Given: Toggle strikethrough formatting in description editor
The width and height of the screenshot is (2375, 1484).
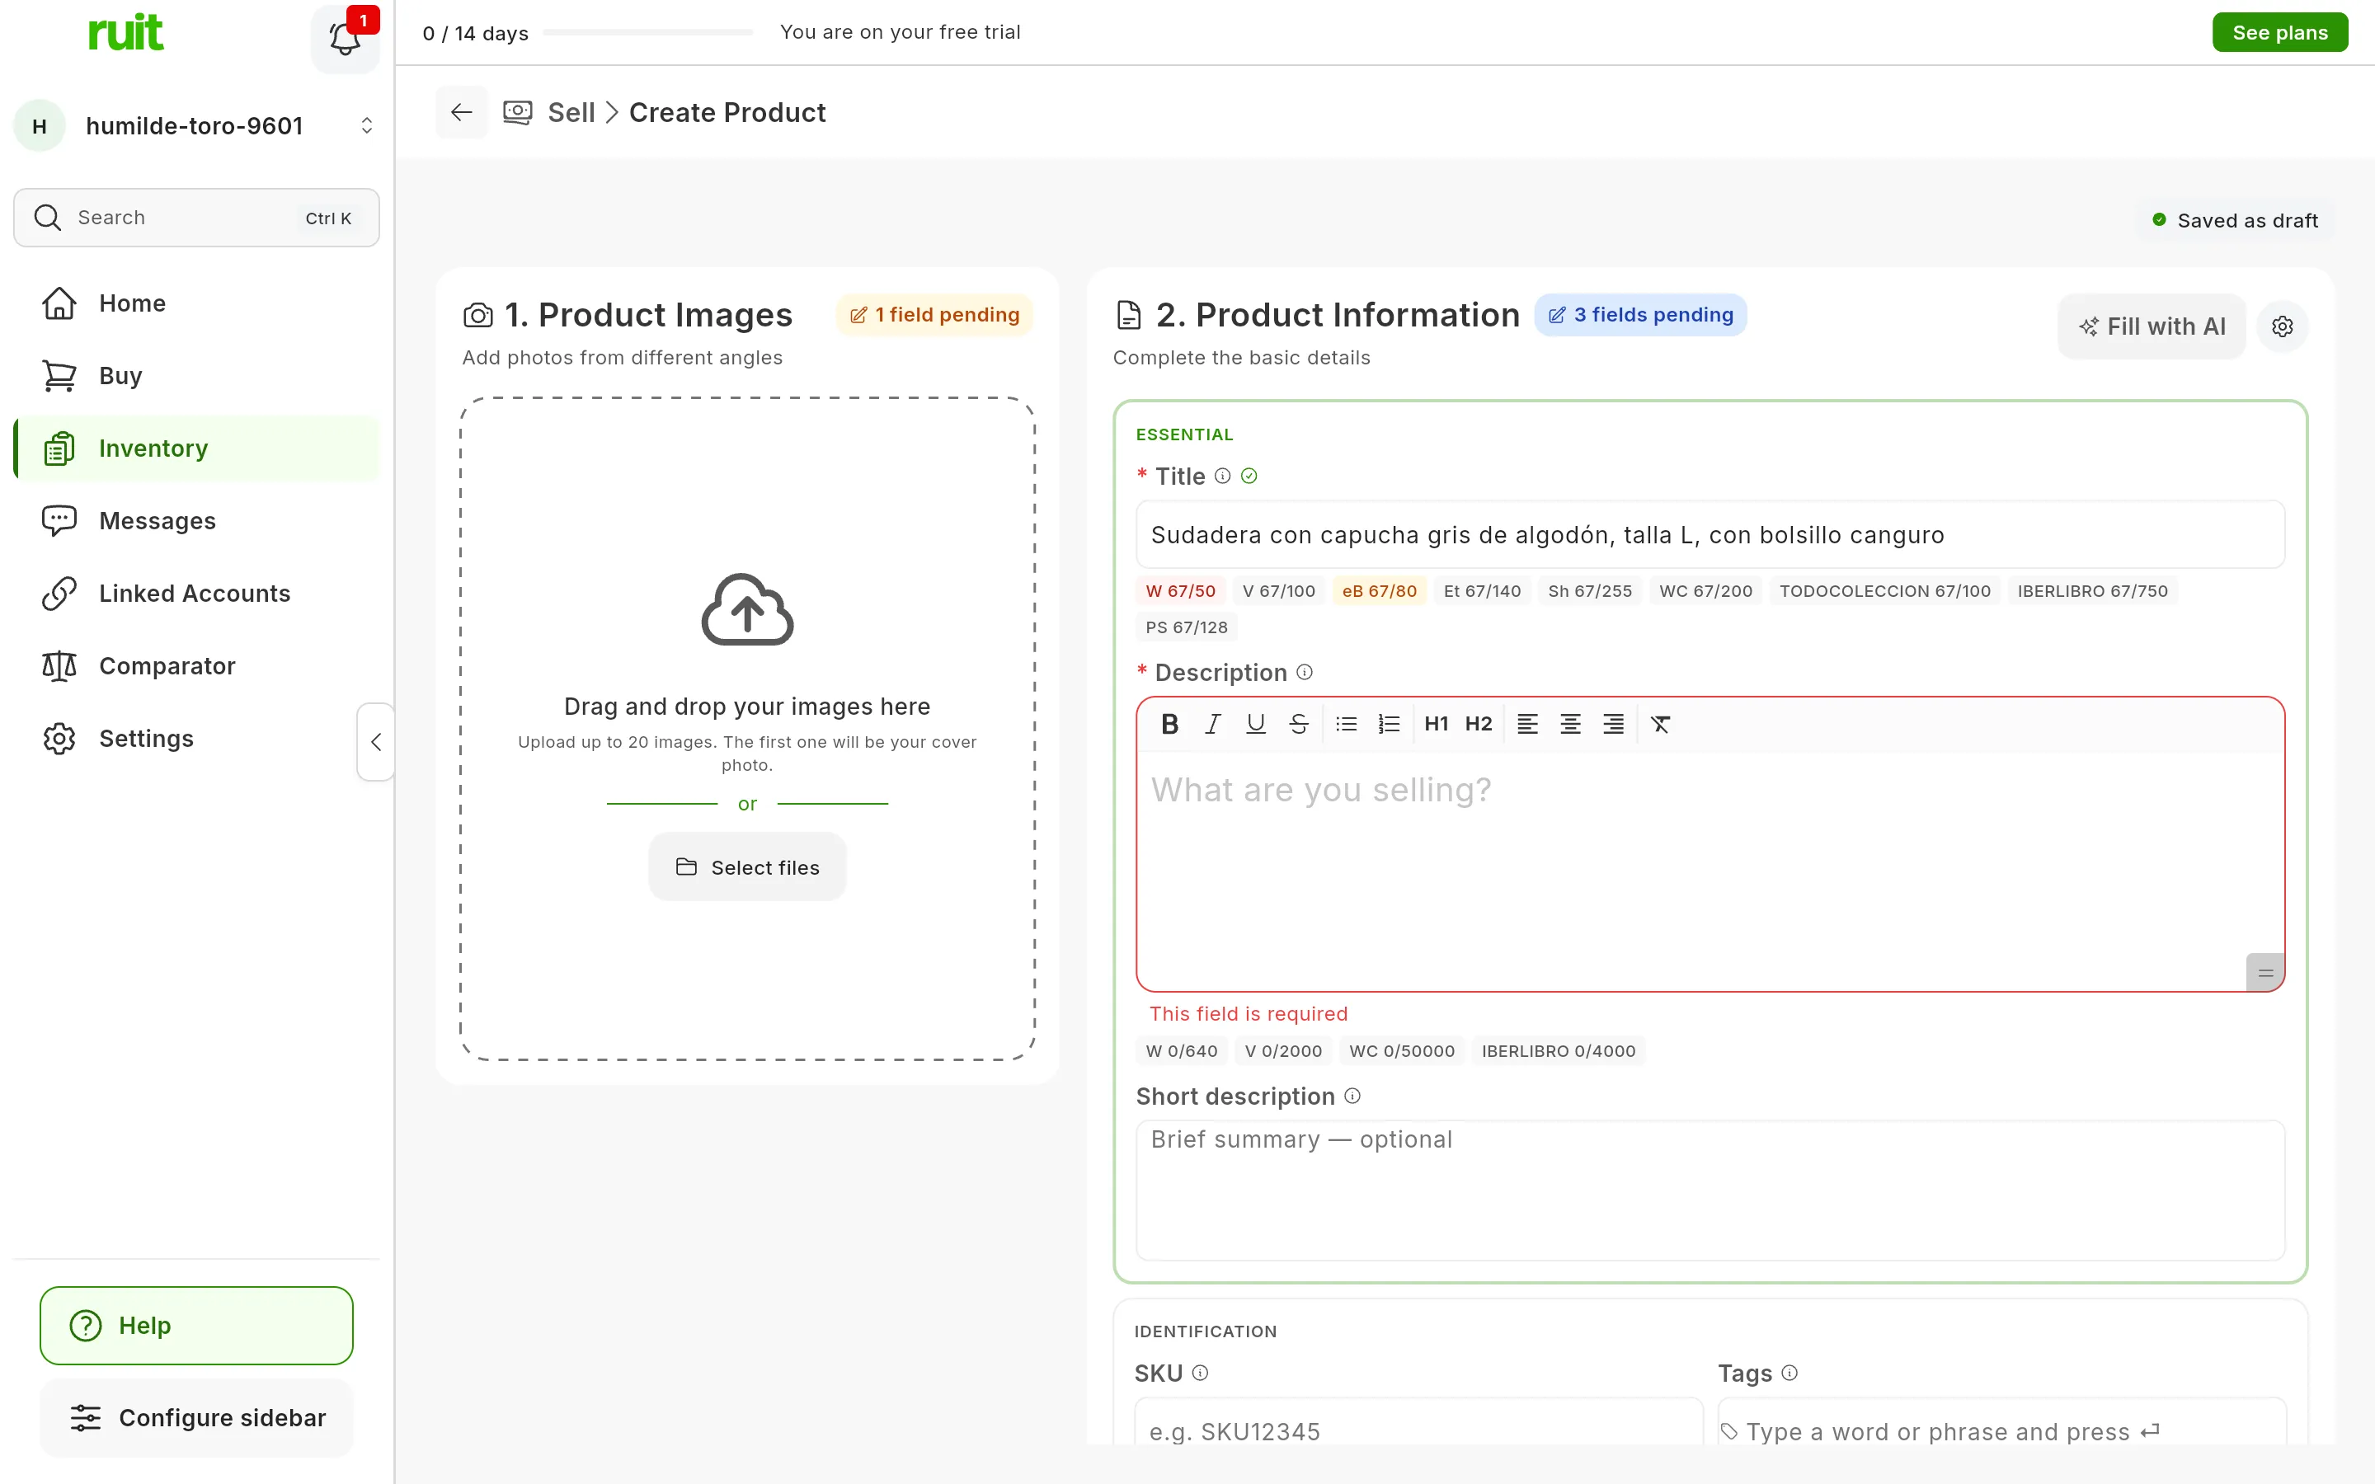Looking at the screenshot, I should (x=1298, y=725).
